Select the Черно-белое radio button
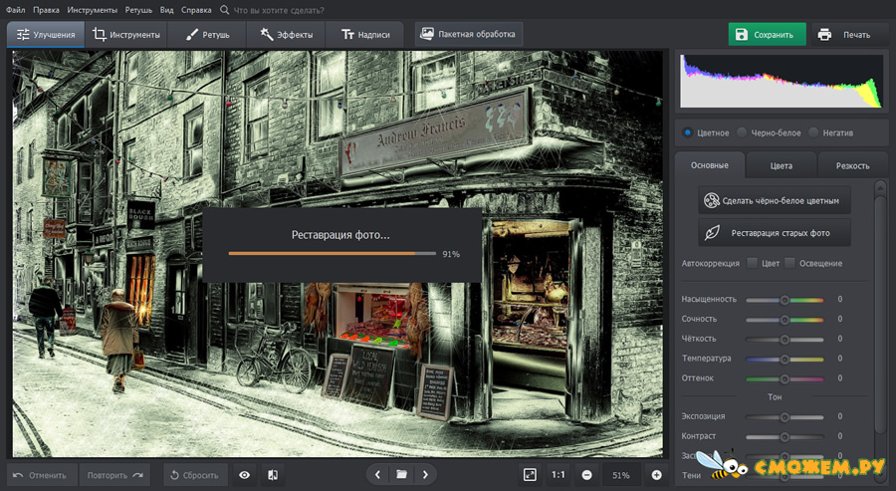 (x=742, y=132)
